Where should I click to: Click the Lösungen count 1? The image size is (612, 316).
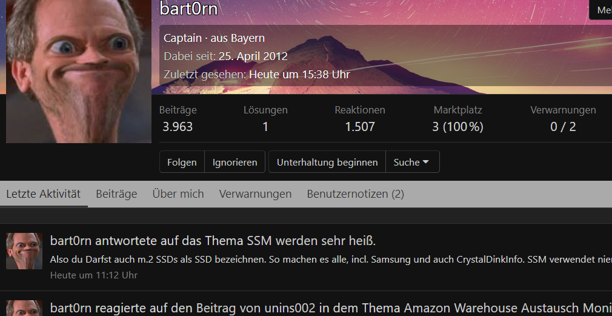(x=265, y=127)
